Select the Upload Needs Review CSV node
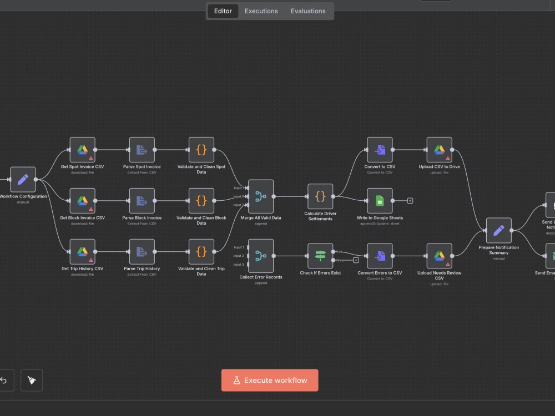This screenshot has height=416, width=555. click(x=439, y=256)
